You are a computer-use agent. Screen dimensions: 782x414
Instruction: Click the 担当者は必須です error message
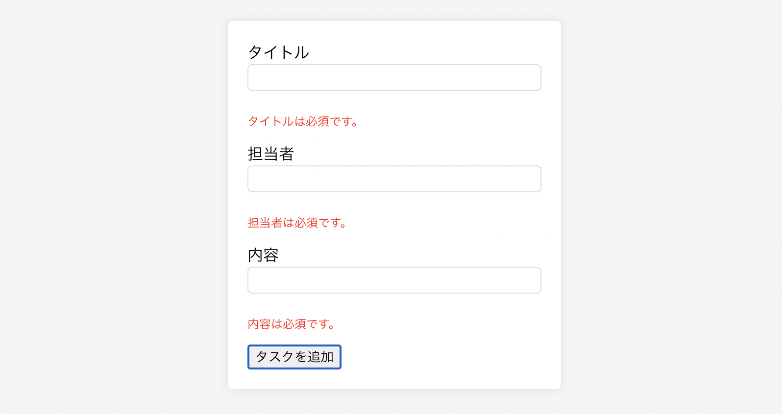[297, 223]
